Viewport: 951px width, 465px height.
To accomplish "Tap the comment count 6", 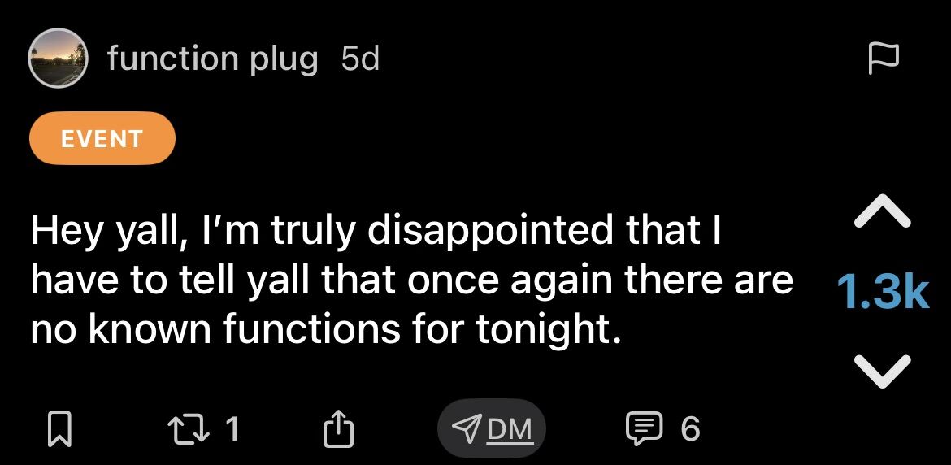I will coord(689,428).
